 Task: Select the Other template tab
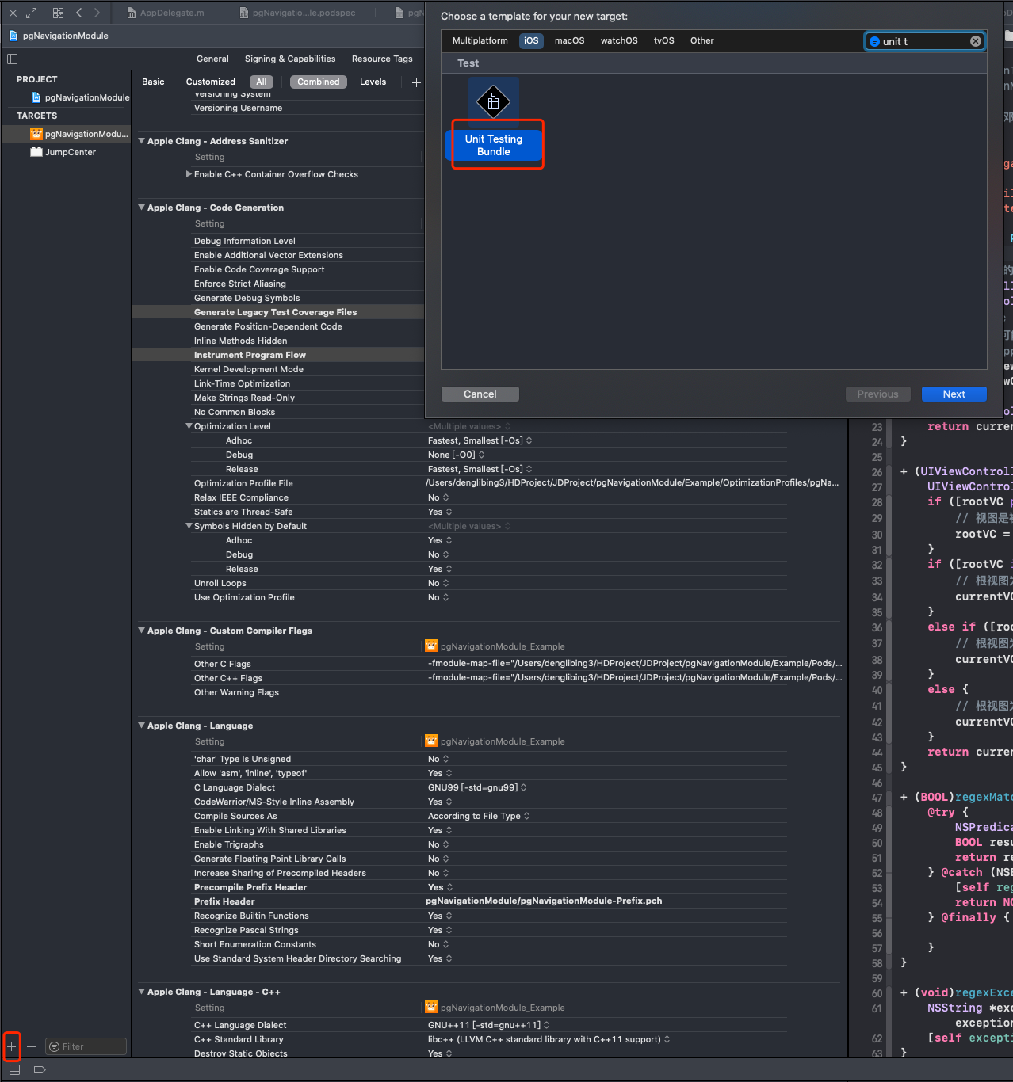tap(701, 40)
